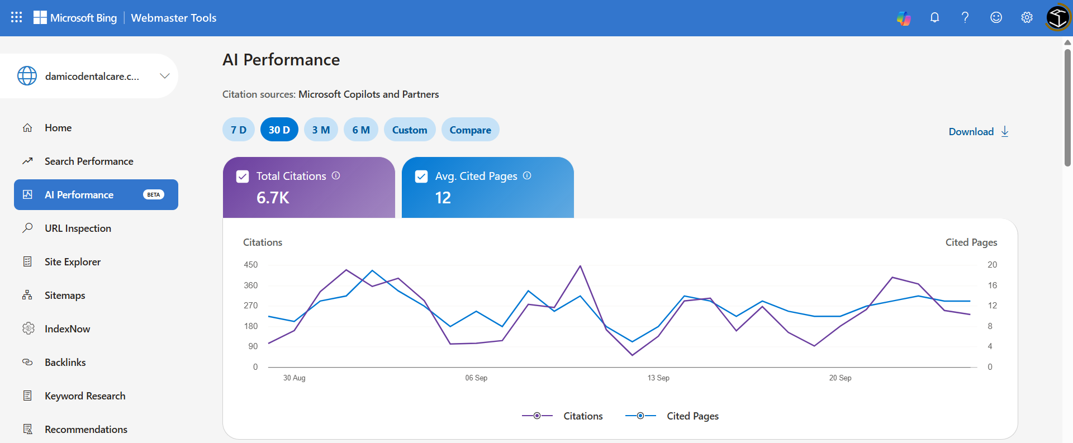
Task: Toggle the Citations legend series
Action: (x=562, y=416)
